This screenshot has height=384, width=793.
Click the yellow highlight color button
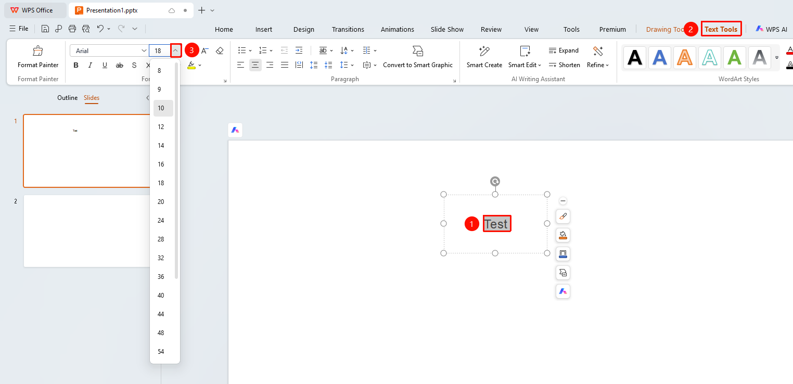click(x=191, y=65)
